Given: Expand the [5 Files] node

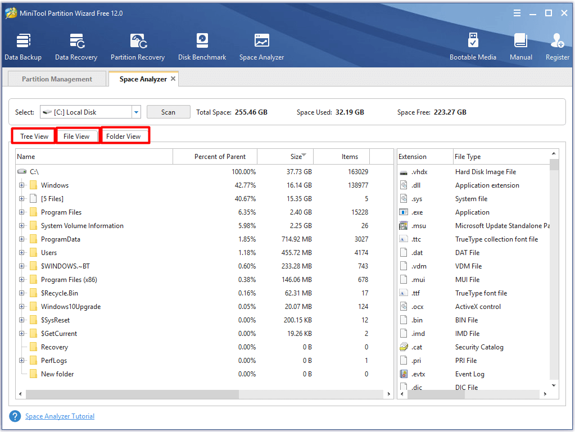Looking at the screenshot, I should [x=21, y=199].
